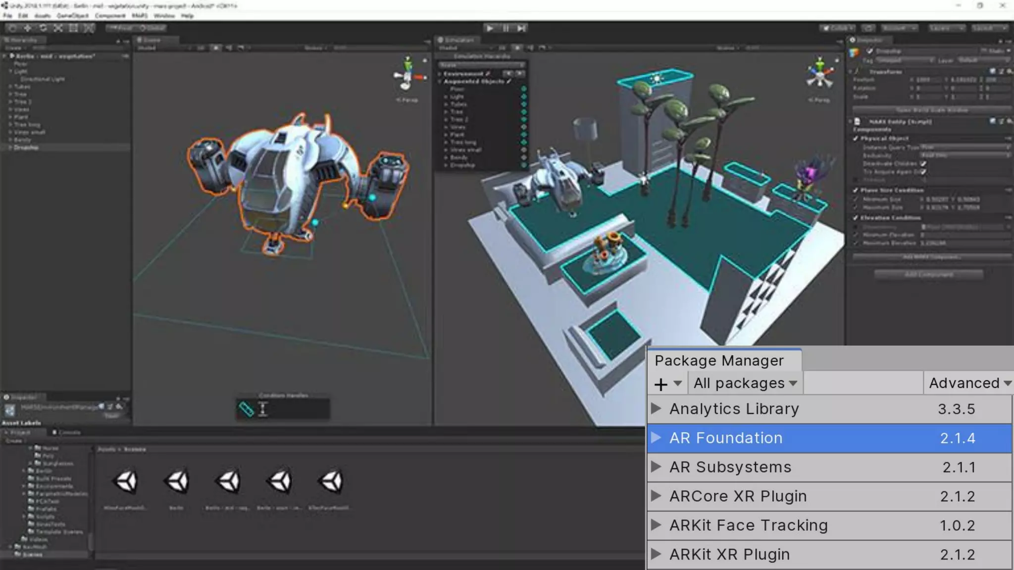Toggle the Elevation Condition checkbox
Image resolution: width=1014 pixels, height=570 pixels.
click(856, 218)
